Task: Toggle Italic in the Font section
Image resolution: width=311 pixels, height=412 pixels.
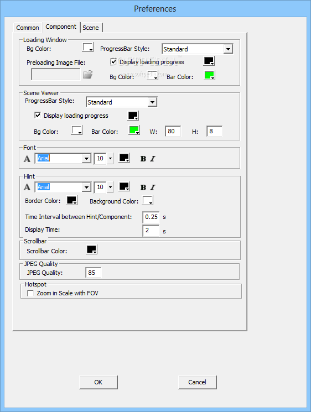Action: pyautogui.click(x=153, y=159)
